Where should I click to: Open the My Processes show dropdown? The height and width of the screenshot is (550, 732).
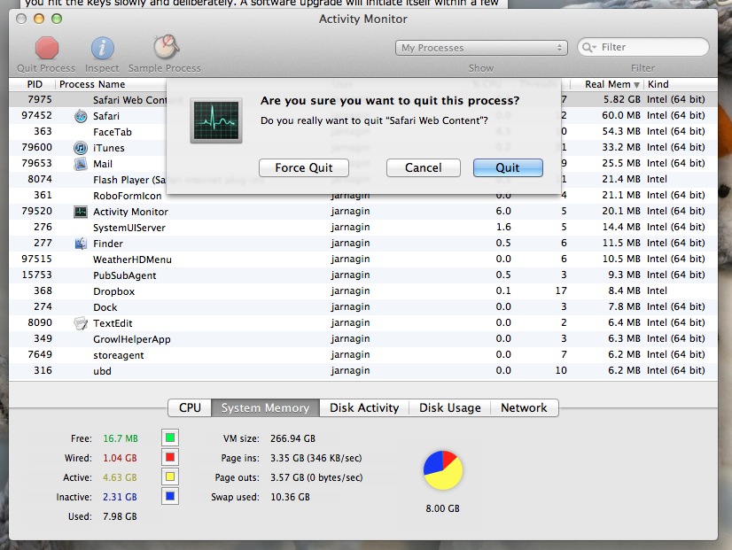(x=481, y=48)
